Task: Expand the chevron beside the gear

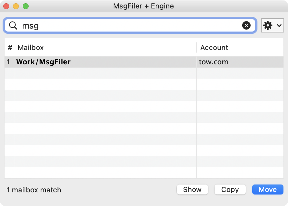Action: pyautogui.click(x=279, y=26)
